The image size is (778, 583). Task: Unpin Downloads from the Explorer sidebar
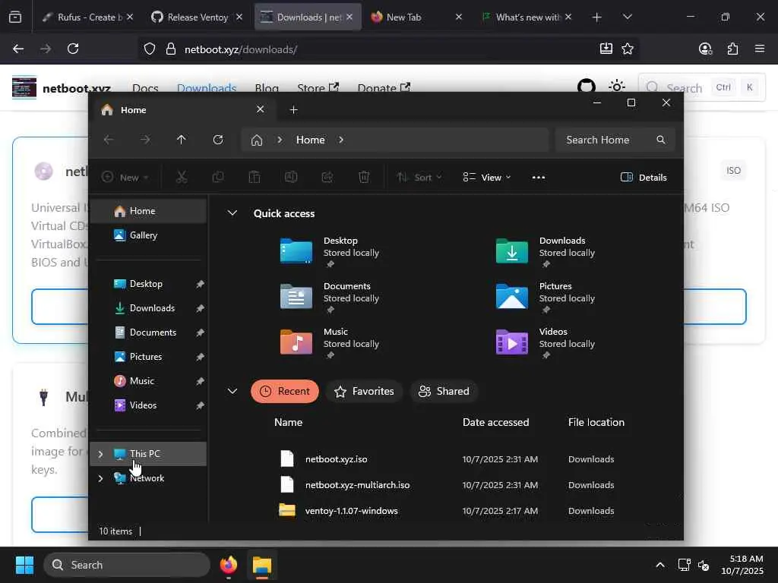coord(200,308)
